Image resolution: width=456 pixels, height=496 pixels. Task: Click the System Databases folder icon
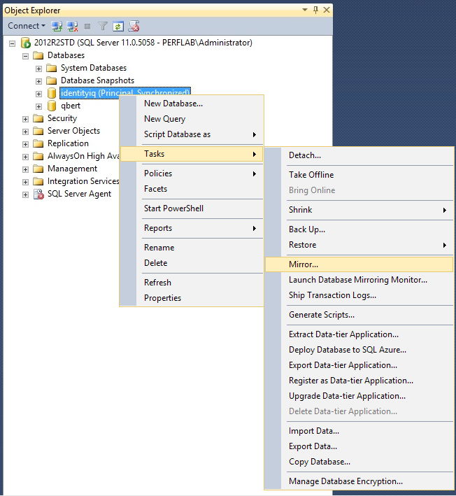[x=51, y=69]
